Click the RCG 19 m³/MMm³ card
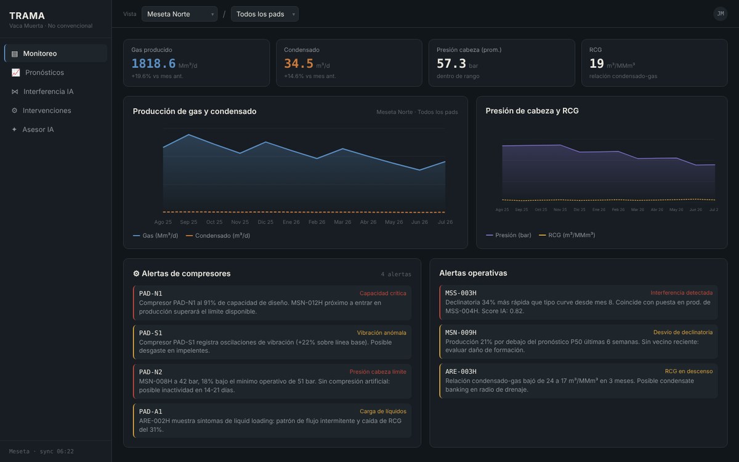739x462 pixels. click(655, 63)
